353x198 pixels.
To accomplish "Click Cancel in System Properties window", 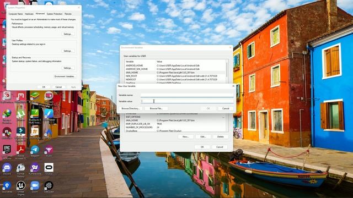I will pyautogui.click(x=58, y=87).
